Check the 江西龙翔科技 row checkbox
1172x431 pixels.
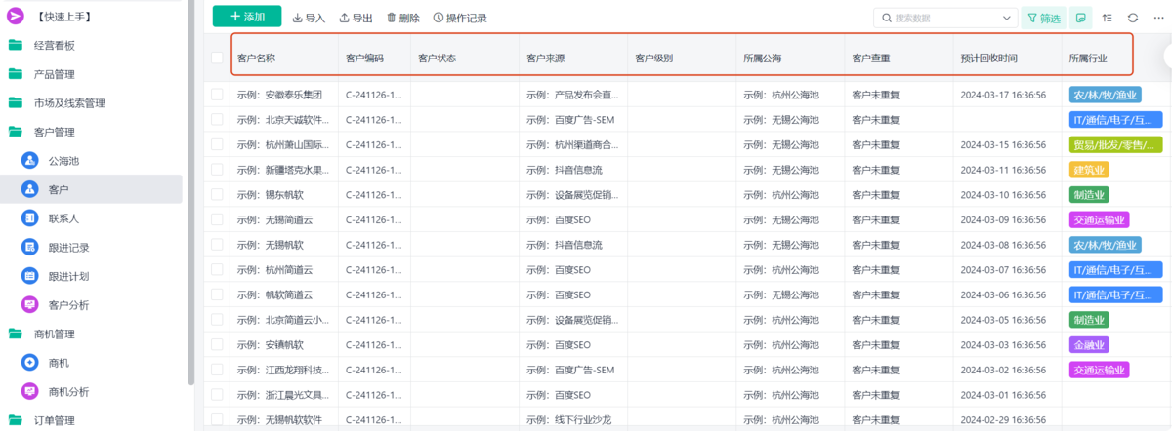(217, 370)
